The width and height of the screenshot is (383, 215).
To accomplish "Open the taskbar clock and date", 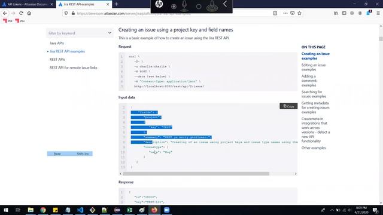I will click(x=361, y=210).
